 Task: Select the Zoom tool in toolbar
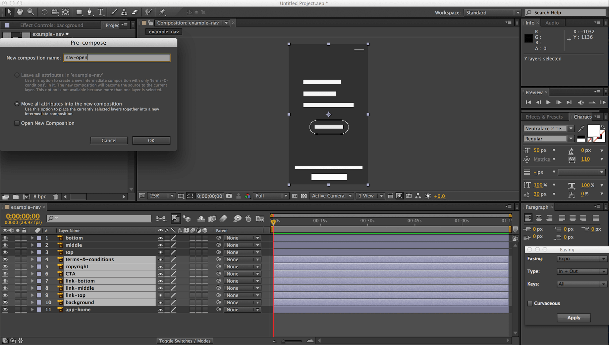[31, 12]
